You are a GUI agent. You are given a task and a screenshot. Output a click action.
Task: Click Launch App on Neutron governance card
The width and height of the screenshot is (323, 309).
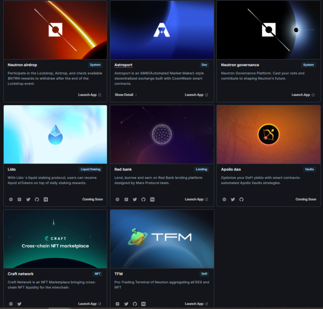(303, 95)
